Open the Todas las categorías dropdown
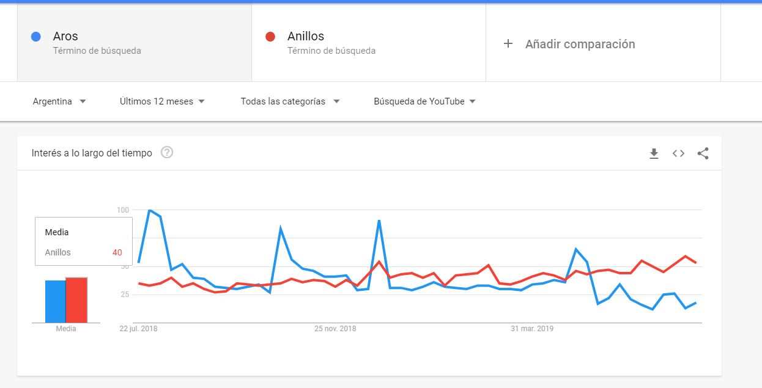Image resolution: width=762 pixels, height=388 pixels. (x=289, y=101)
